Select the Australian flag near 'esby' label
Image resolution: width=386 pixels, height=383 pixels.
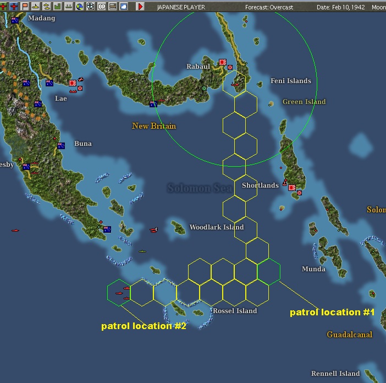point(26,167)
